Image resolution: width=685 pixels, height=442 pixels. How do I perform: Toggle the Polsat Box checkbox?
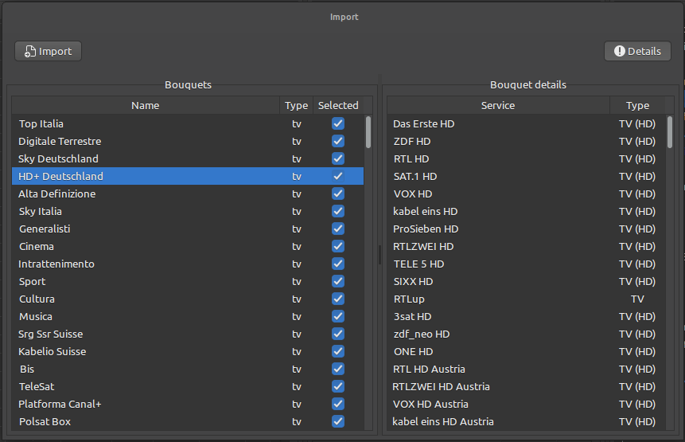click(x=338, y=421)
